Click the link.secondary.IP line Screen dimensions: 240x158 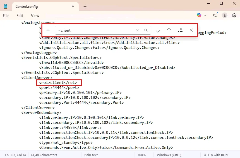(96, 122)
